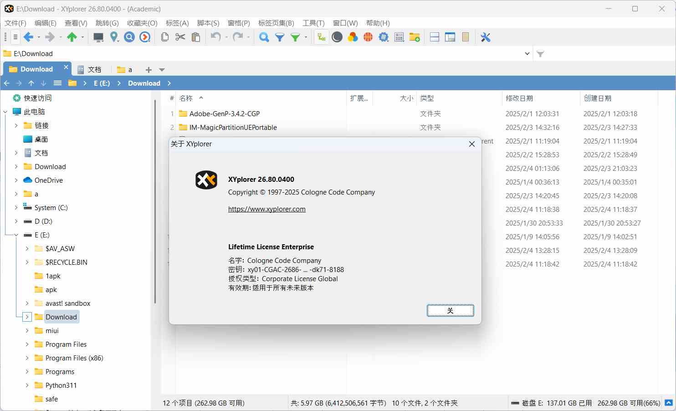Open Configuration via wrench tools icon

tap(486, 37)
